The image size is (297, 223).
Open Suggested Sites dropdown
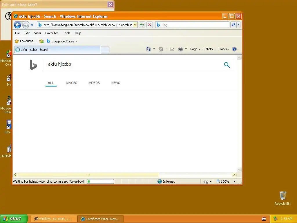point(62,41)
